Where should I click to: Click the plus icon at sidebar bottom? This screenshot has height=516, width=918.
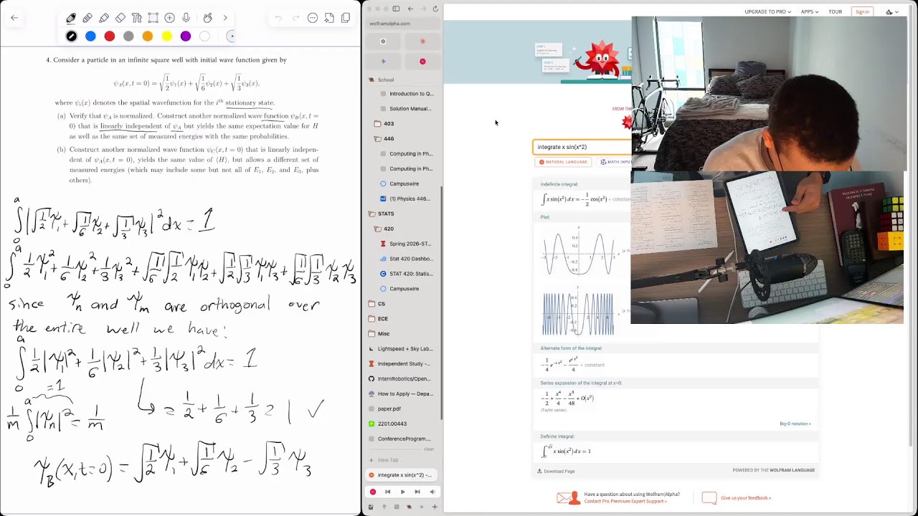(x=435, y=507)
